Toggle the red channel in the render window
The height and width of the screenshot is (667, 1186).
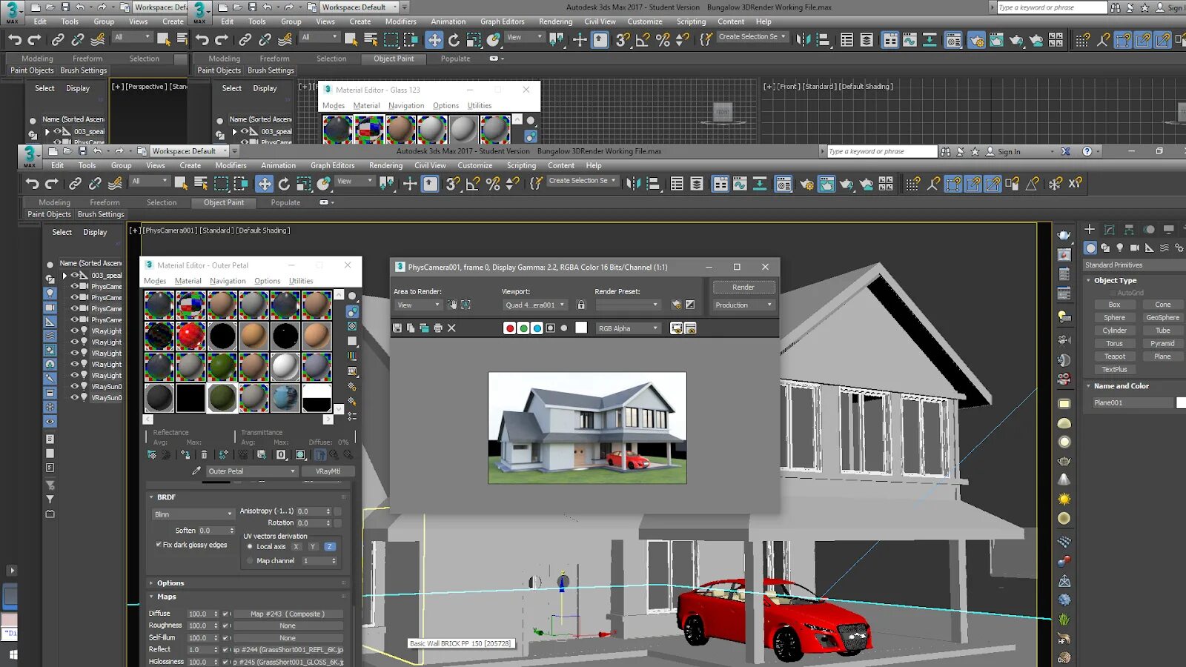(x=510, y=328)
